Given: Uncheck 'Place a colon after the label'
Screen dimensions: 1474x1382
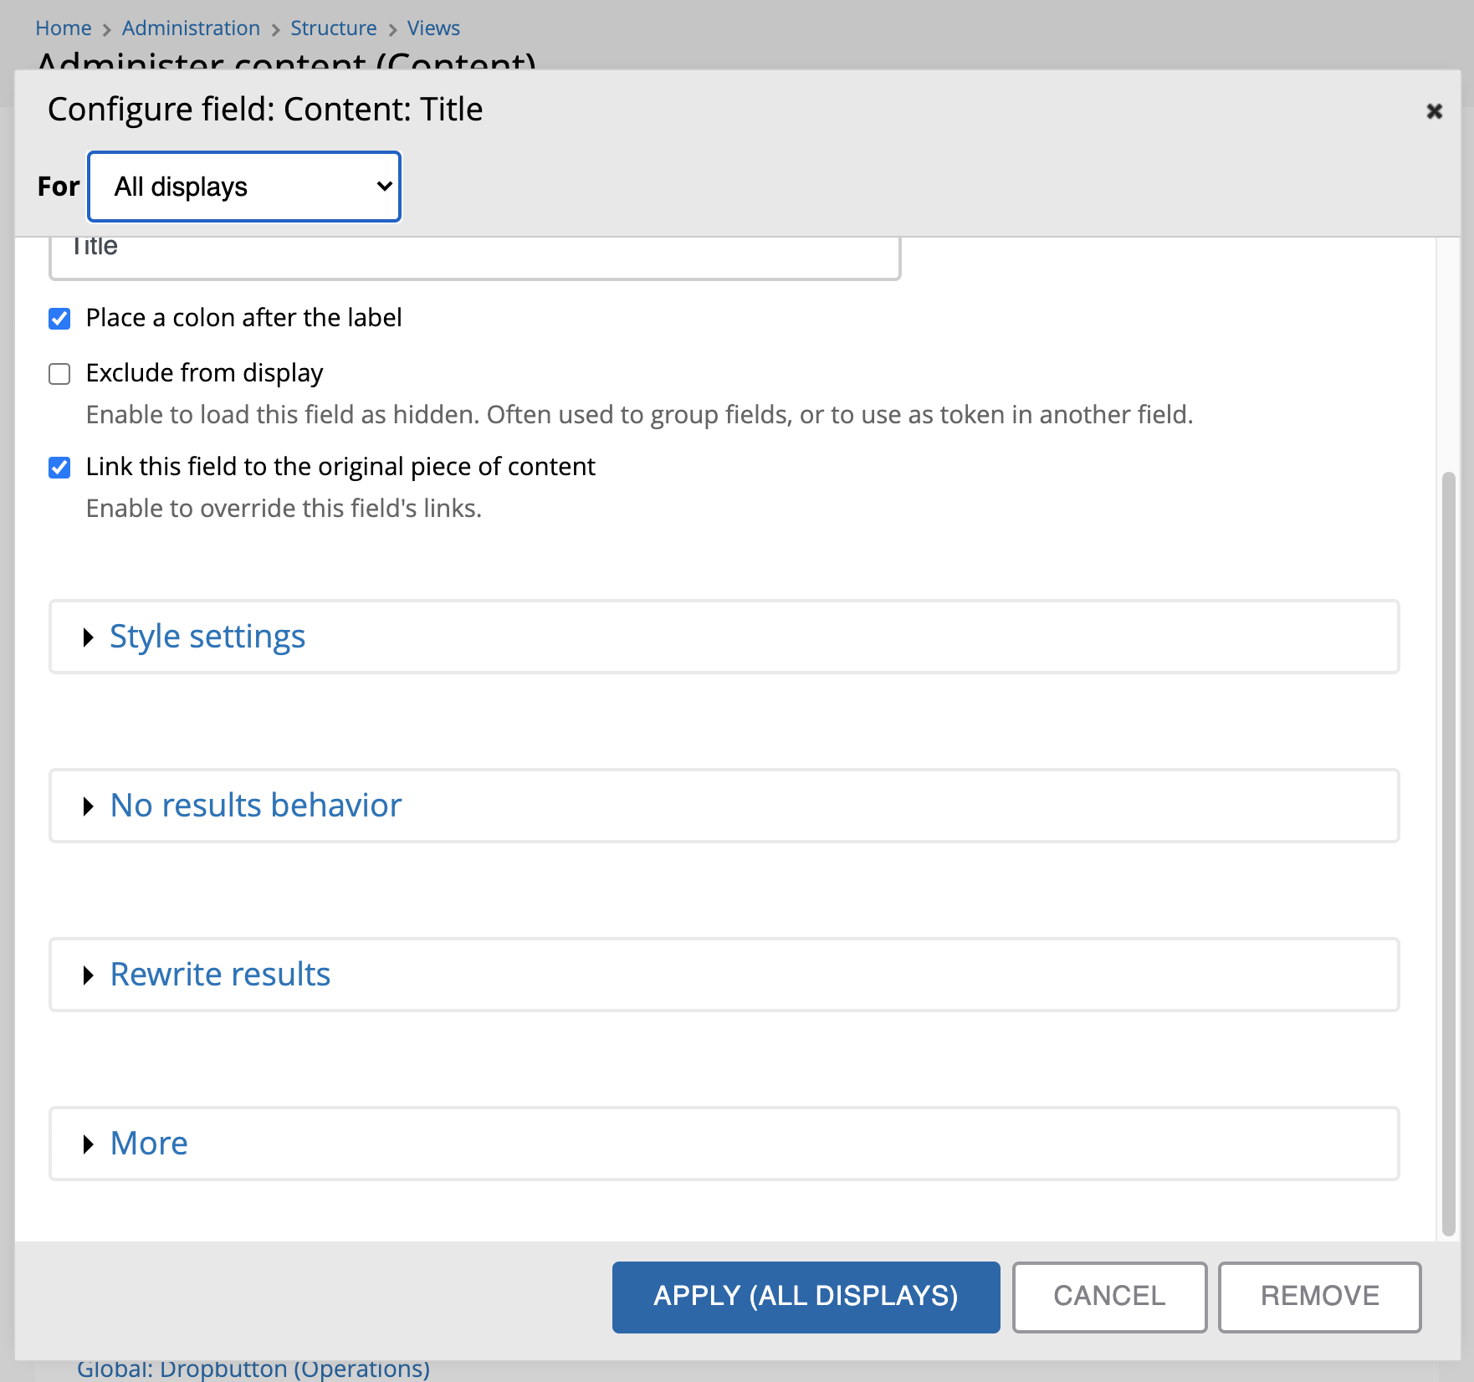Looking at the screenshot, I should coord(59,318).
